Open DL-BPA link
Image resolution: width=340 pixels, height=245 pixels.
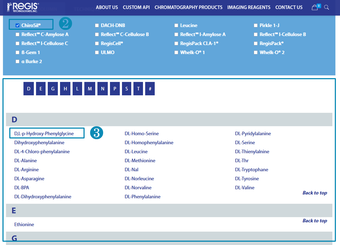pos(22,188)
